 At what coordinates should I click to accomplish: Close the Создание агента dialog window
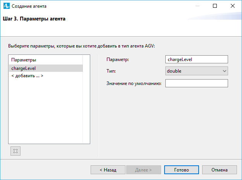(233, 6)
